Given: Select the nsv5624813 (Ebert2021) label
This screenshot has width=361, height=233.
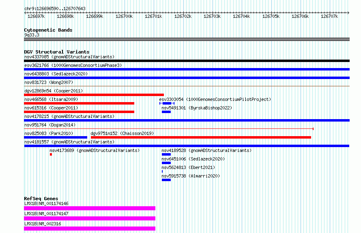Looking at the screenshot, I should pyautogui.click(x=188, y=167).
